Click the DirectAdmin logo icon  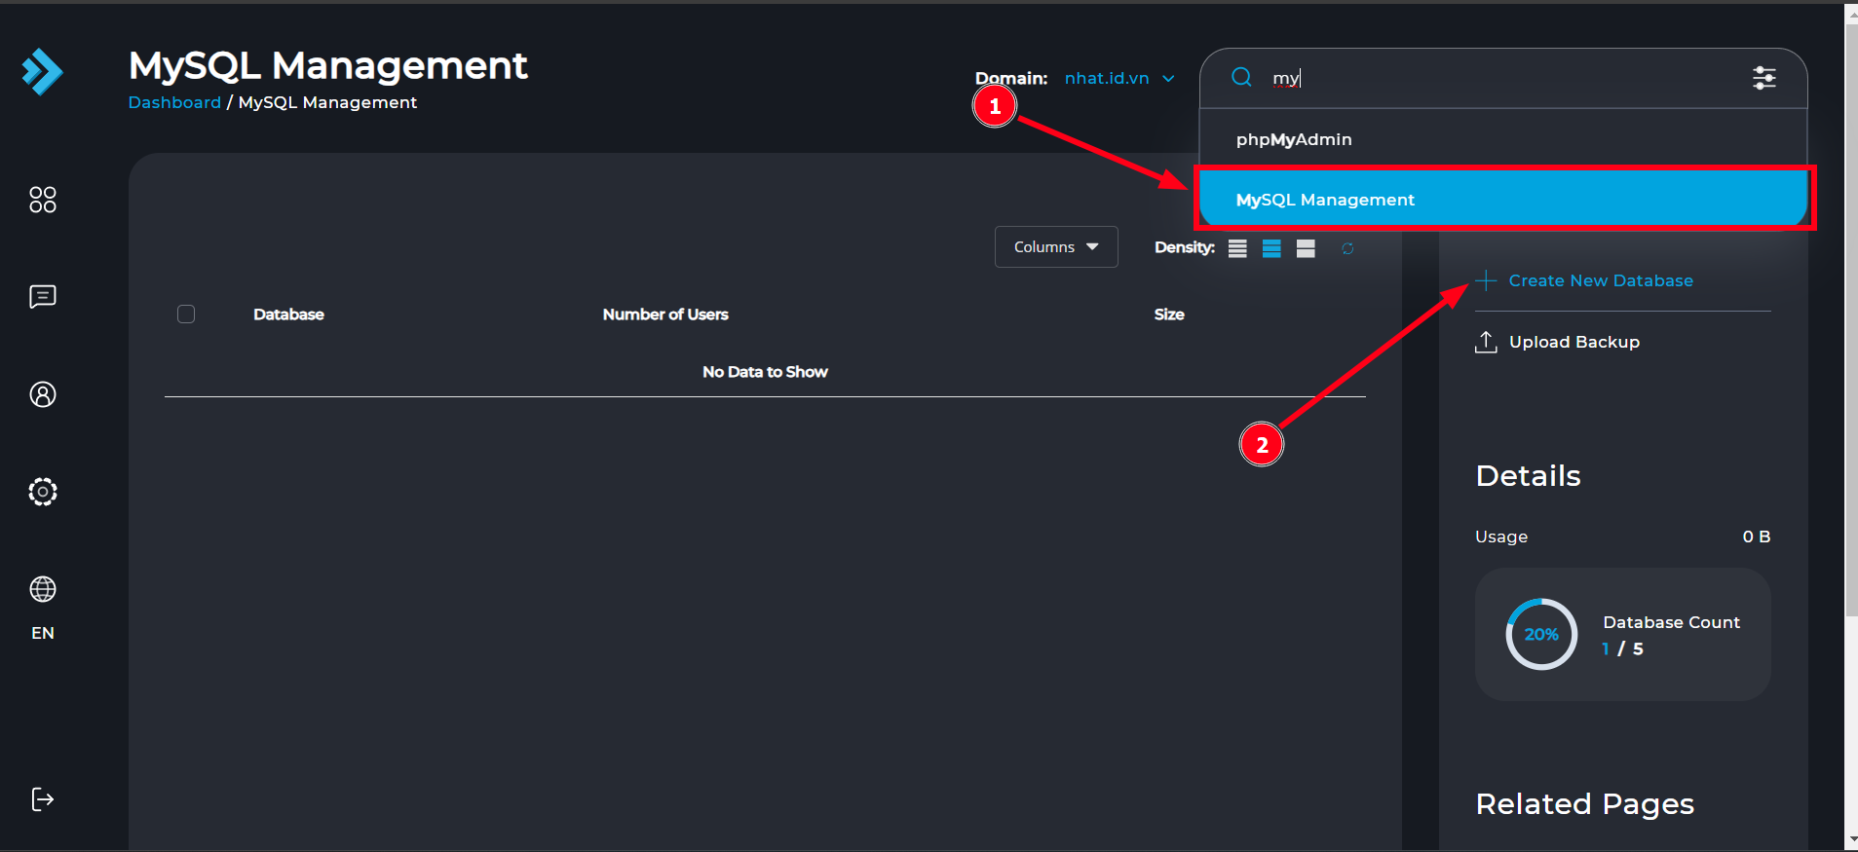(42, 71)
